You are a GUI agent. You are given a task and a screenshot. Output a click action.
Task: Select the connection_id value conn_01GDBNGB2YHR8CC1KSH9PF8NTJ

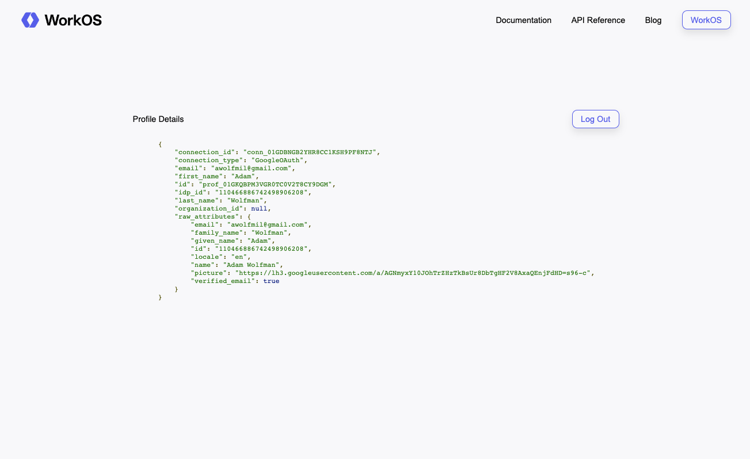310,152
